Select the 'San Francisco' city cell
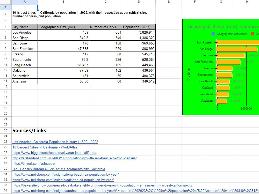Screen dimensions: 259x194 (x=25, y=49)
